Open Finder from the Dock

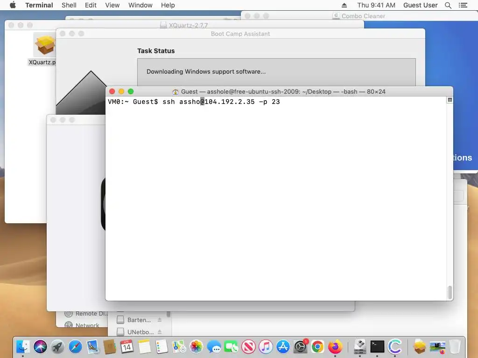23,346
